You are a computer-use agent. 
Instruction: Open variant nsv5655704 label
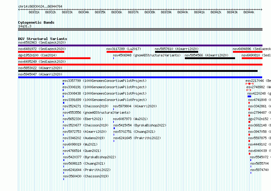tap(260, 163)
